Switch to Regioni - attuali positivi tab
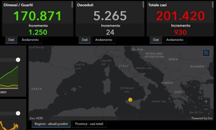The width and height of the screenshot is (216, 130). (51, 124)
